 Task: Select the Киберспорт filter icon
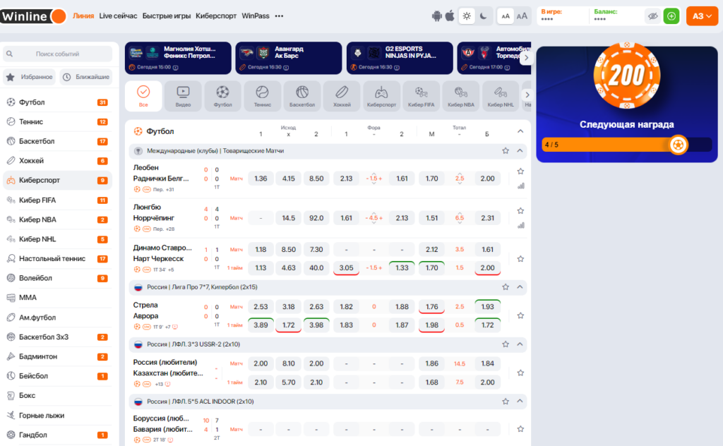381,96
